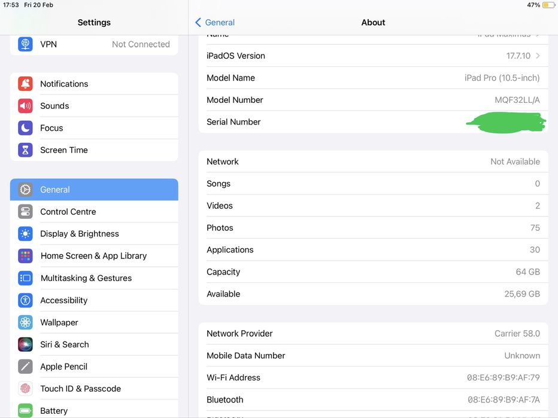The image size is (558, 418).
Task: Tap the Multitasking & Gestures icon
Action: 25,278
